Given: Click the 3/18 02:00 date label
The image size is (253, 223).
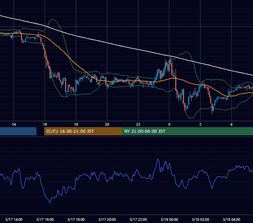Looking at the screenshot, I should (x=201, y=219).
